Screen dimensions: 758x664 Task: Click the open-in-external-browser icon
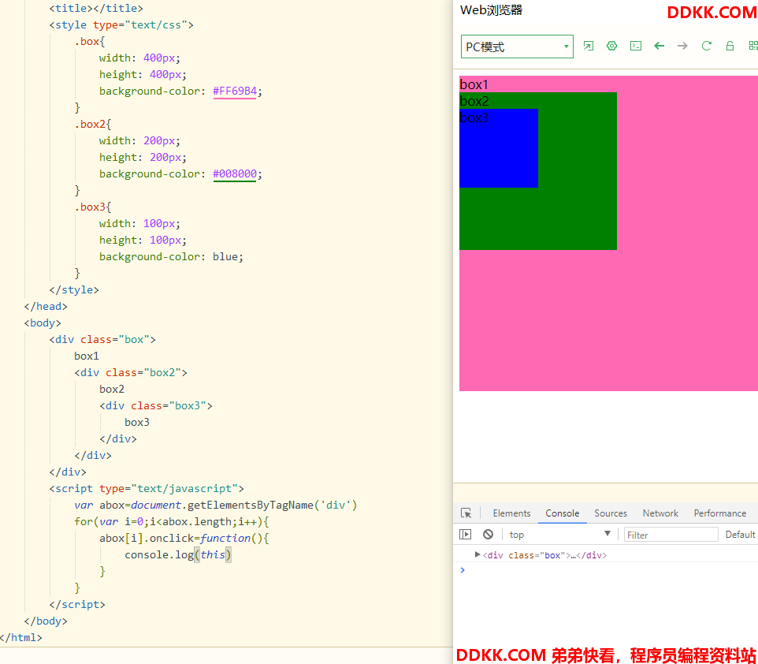tap(589, 46)
